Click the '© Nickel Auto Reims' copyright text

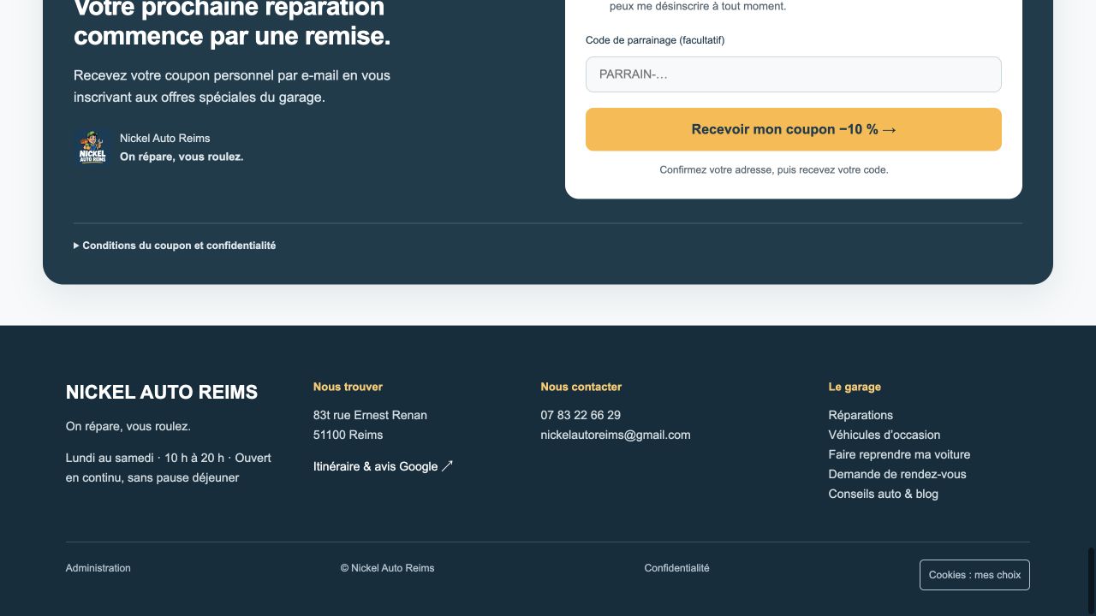point(387,568)
